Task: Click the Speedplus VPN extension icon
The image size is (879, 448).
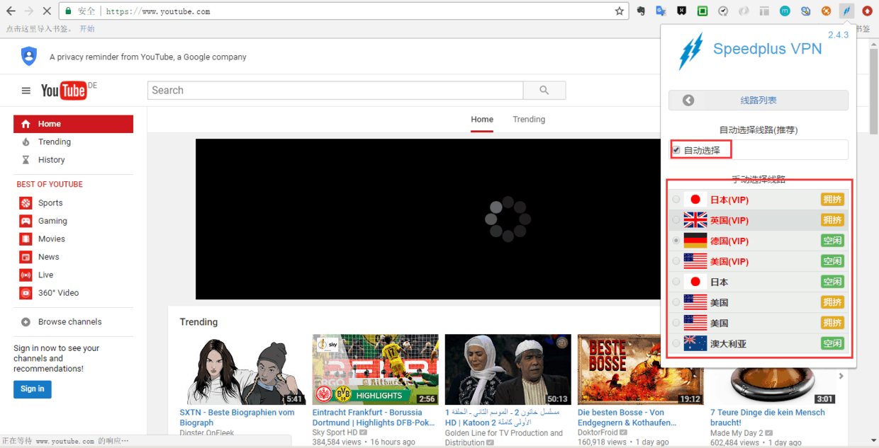Action: point(846,11)
